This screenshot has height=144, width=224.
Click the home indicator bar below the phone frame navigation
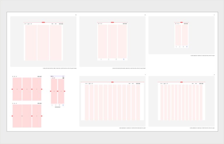pos(57,107)
